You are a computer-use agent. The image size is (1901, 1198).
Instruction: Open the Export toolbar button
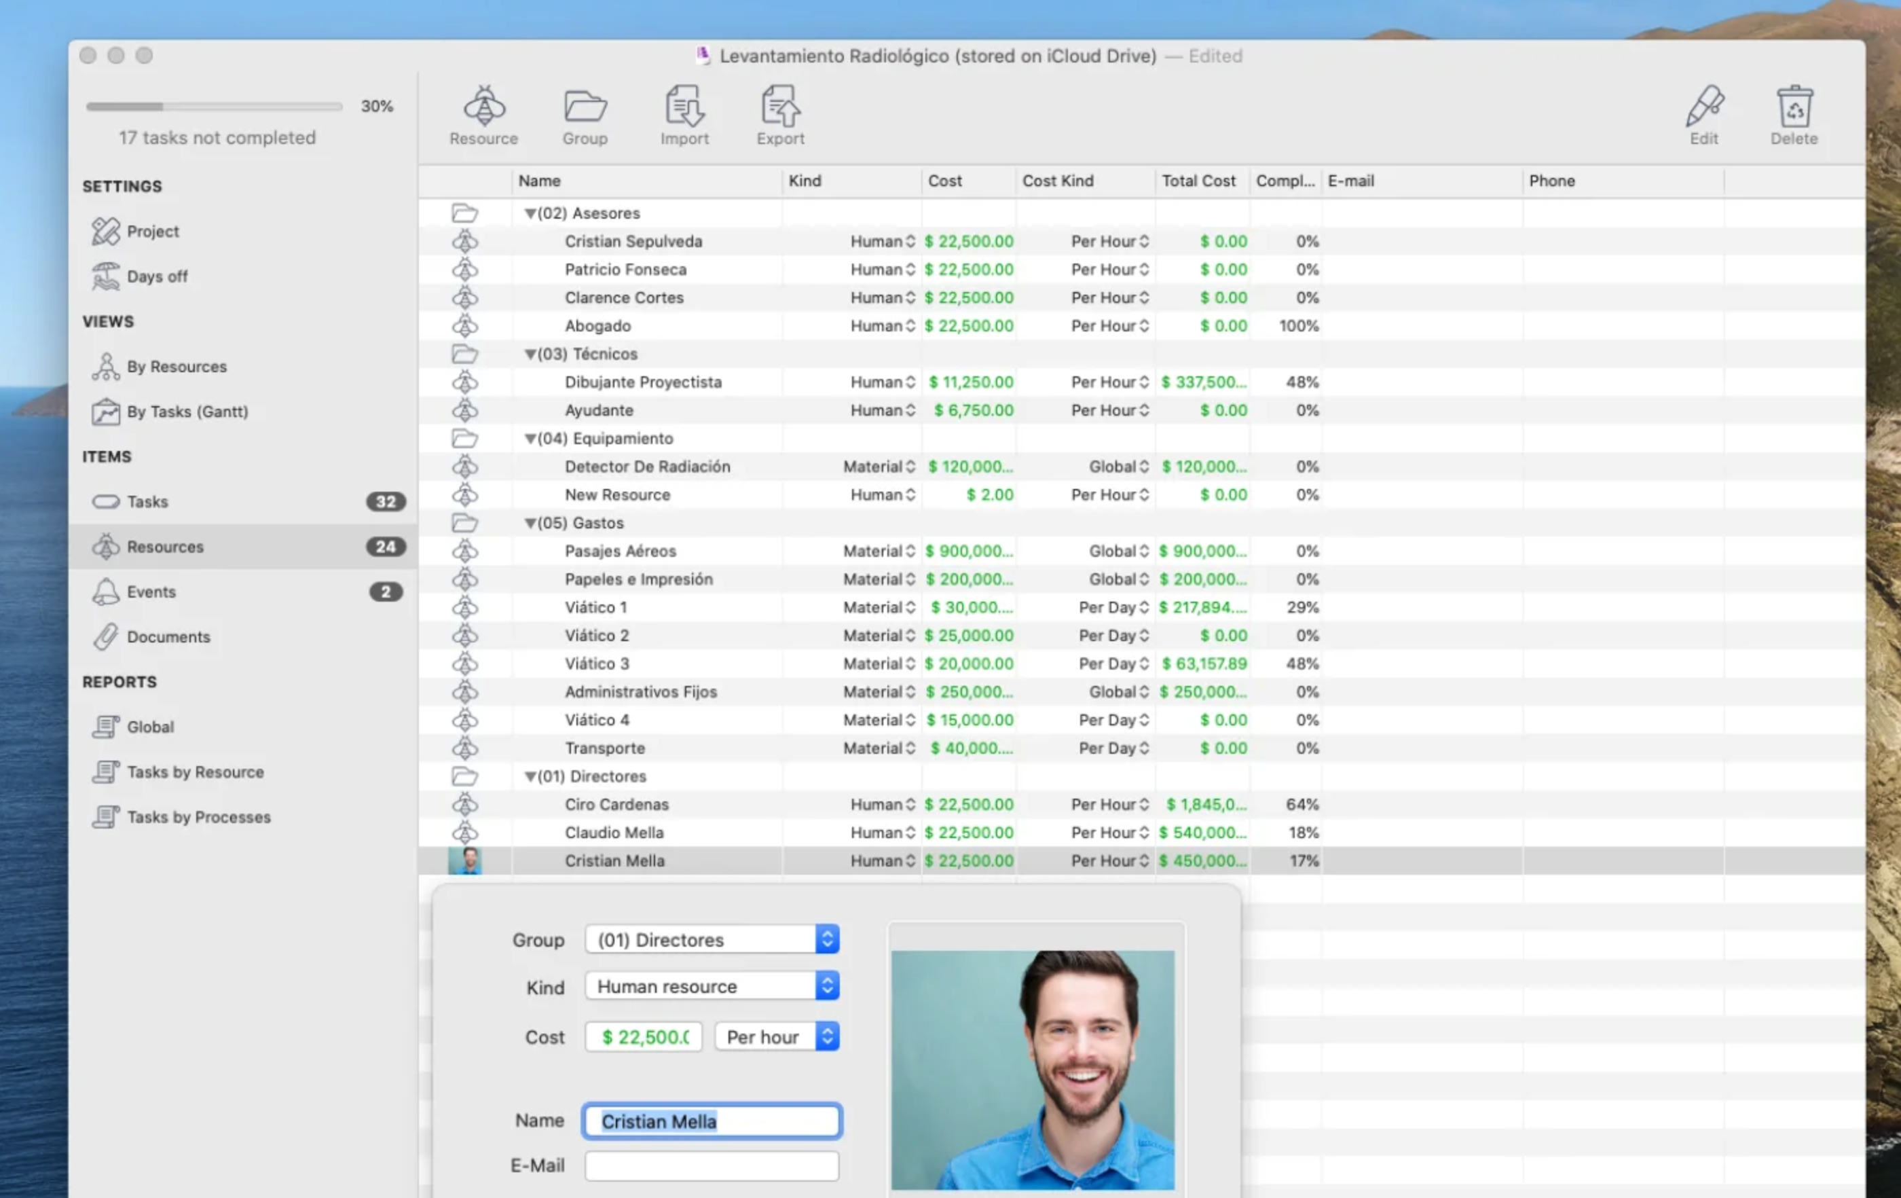(780, 115)
